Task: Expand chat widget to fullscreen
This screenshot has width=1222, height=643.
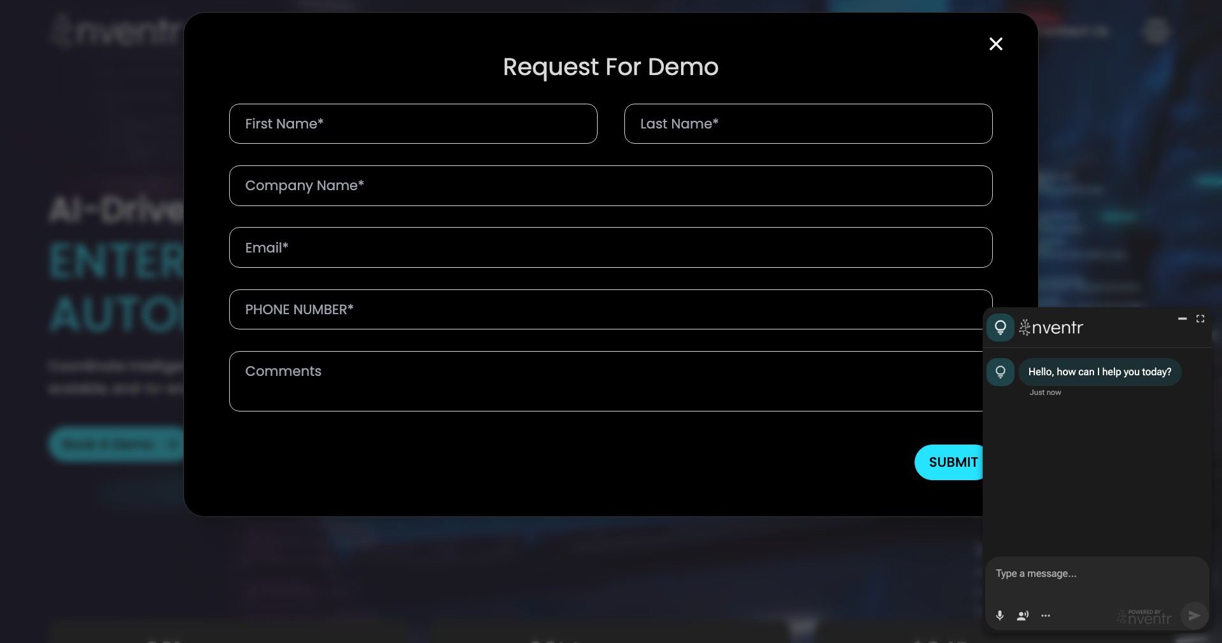Action: tap(1200, 319)
